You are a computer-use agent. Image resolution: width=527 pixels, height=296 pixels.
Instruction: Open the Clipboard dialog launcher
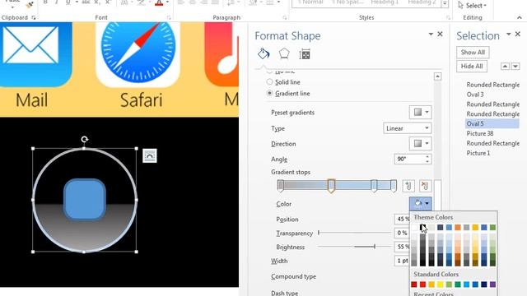click(34, 17)
